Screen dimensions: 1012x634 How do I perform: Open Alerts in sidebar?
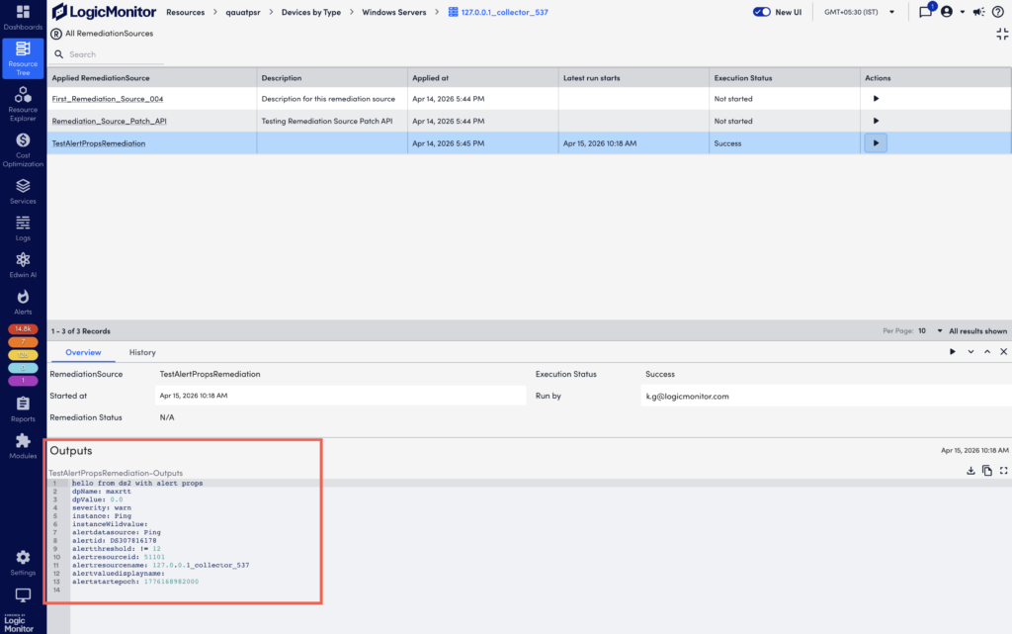[x=23, y=302]
